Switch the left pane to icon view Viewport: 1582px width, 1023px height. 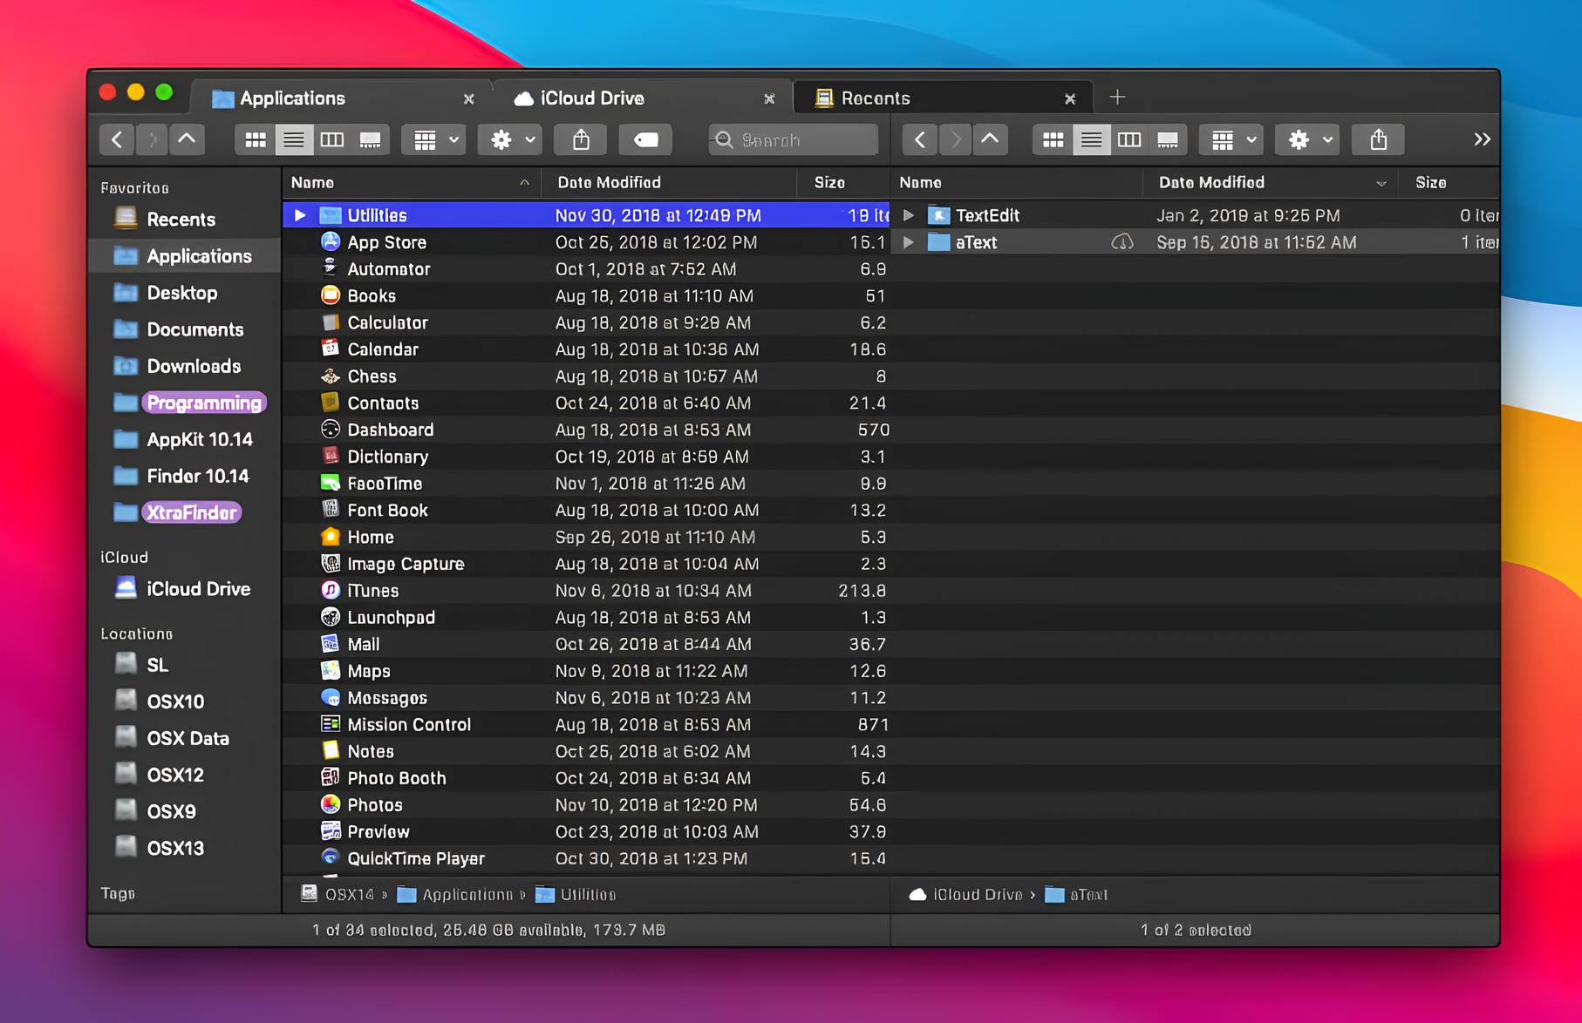click(255, 139)
